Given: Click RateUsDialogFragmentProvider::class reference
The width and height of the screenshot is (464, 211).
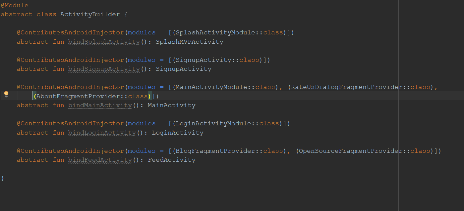Looking at the screenshot, I should tap(360, 87).
